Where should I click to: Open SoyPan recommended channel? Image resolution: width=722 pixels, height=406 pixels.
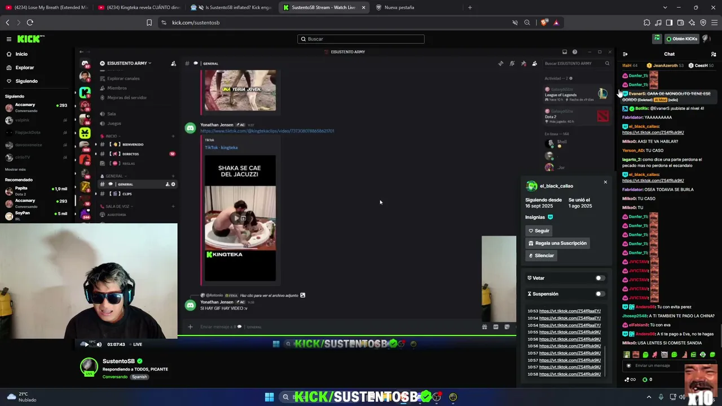click(x=35, y=215)
